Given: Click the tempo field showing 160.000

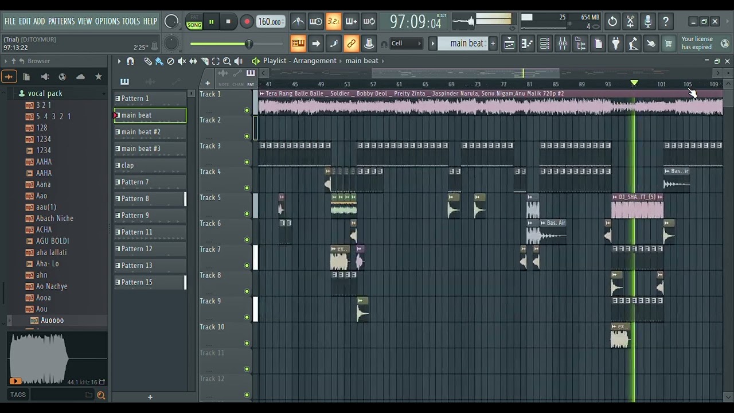Looking at the screenshot, I should (270, 22).
